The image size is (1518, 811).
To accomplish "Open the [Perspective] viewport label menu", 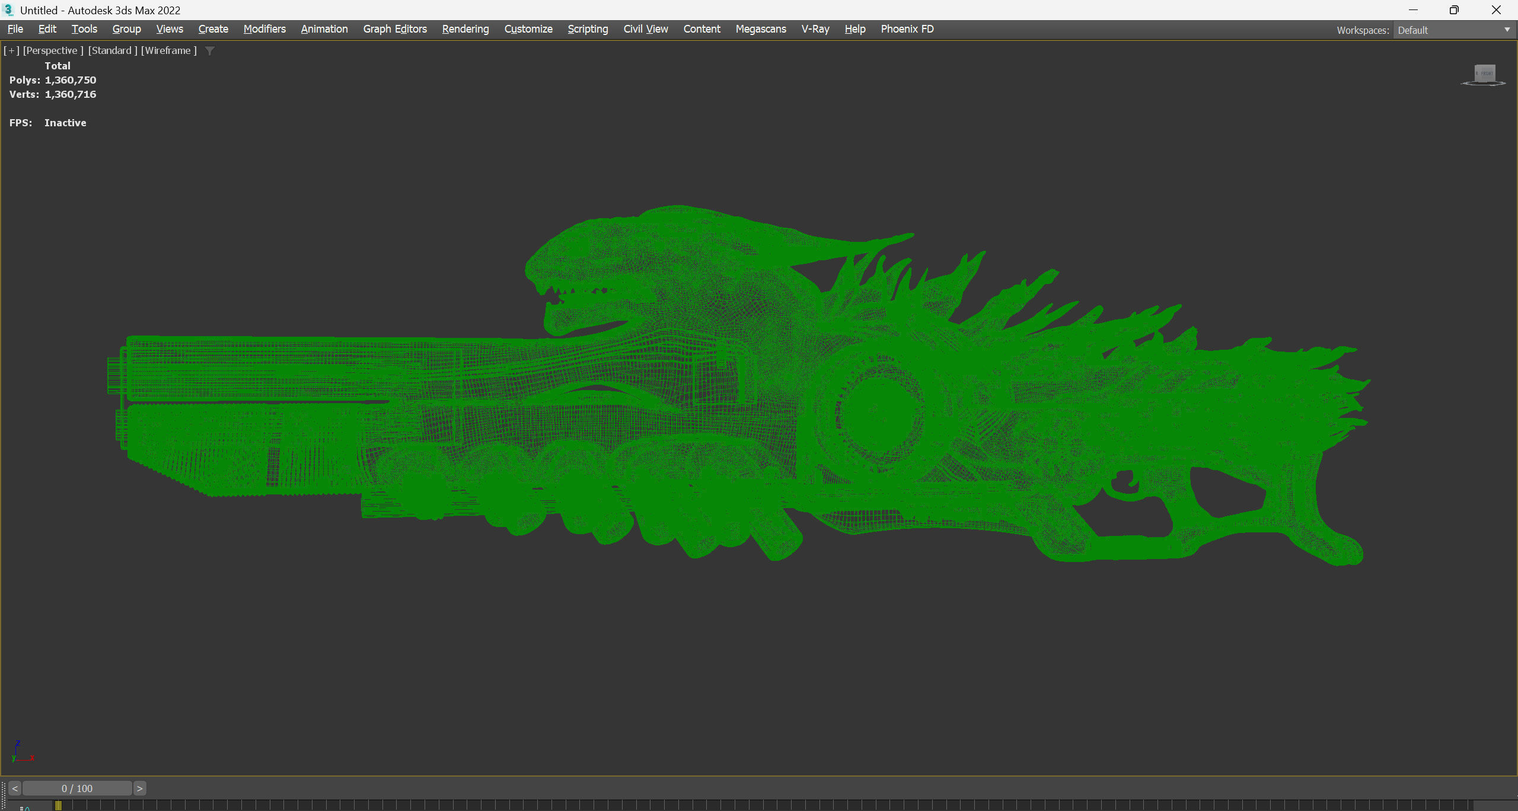I will coord(53,50).
